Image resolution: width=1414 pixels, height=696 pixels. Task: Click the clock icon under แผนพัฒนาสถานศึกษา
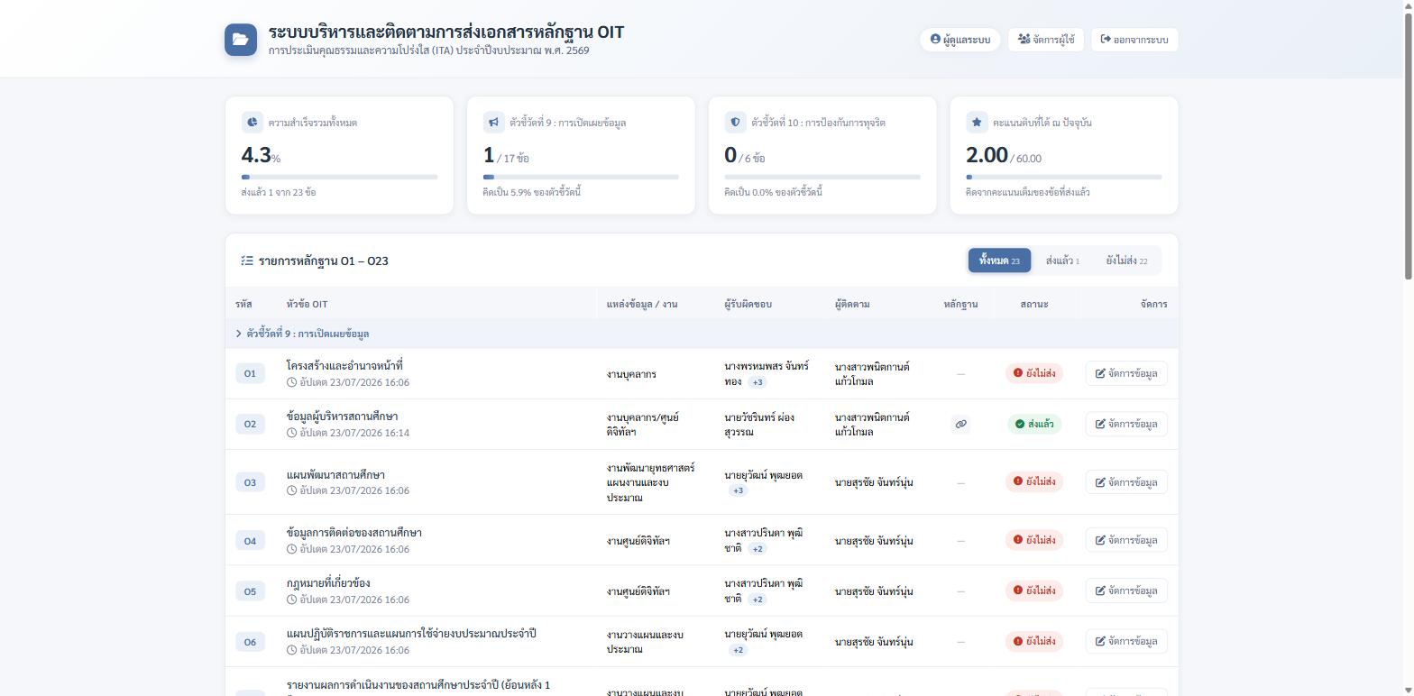tap(292, 490)
